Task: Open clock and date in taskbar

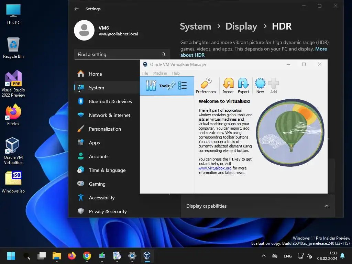Action: [x=327, y=256]
